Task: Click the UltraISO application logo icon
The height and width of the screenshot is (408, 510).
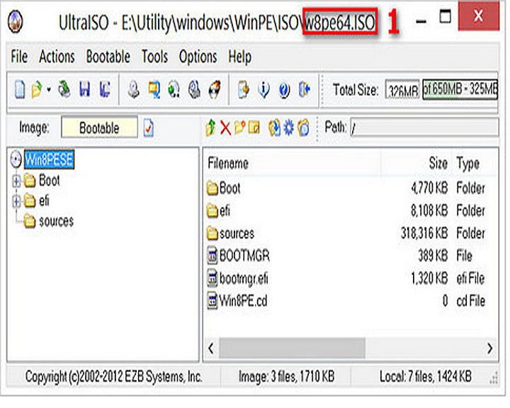Action: (x=16, y=22)
